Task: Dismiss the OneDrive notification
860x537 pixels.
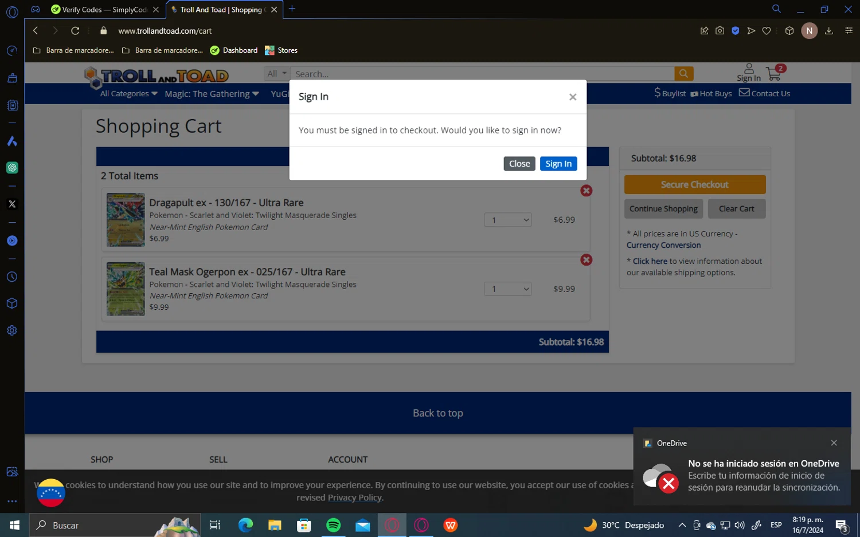Action: pos(834,443)
